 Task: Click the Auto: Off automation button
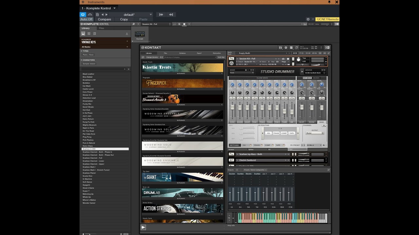click(86, 19)
